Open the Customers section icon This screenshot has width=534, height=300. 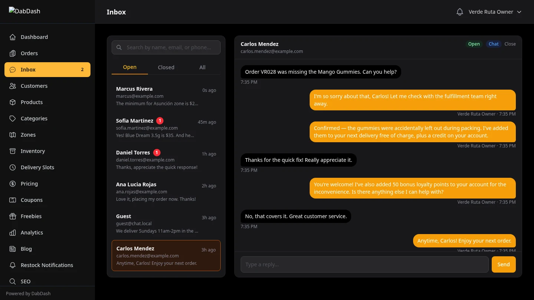pos(12,86)
